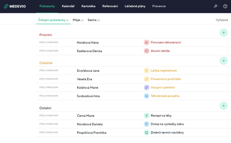This screenshot has width=231, height=143.
Task: Click the Akutní obtíže sad face icon
Action: [146, 51]
